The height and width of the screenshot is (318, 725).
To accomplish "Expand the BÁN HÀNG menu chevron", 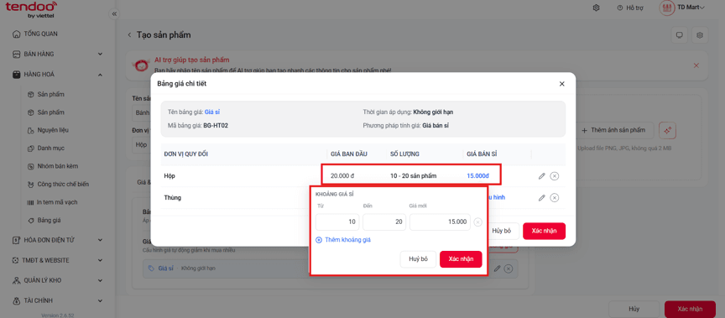I will coord(101,54).
